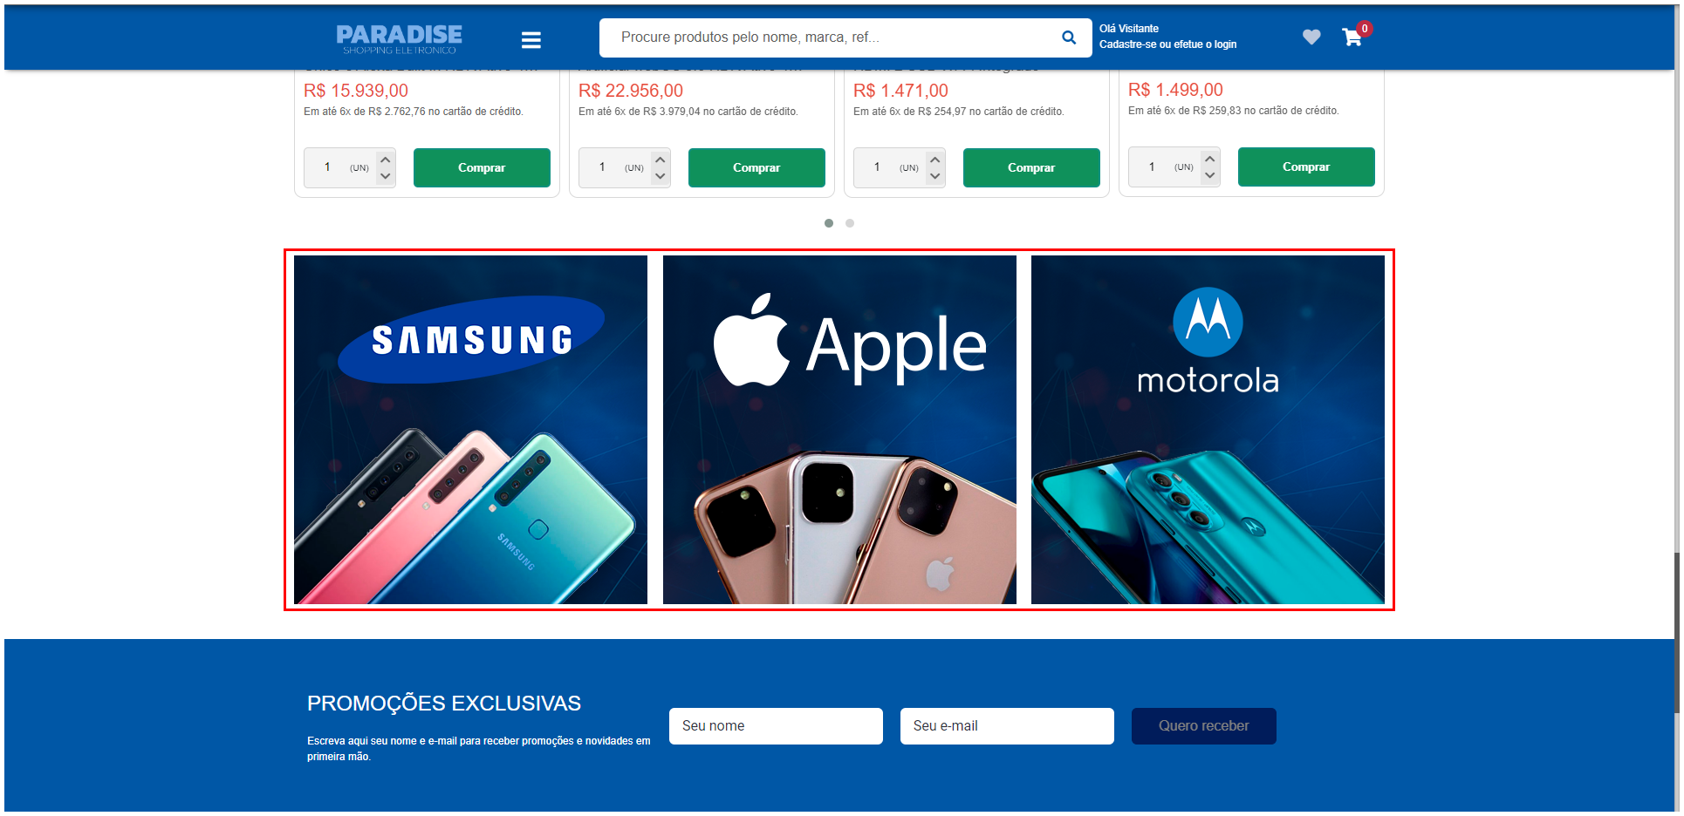Select the second carousel page dot
1684x816 pixels.
point(850,223)
